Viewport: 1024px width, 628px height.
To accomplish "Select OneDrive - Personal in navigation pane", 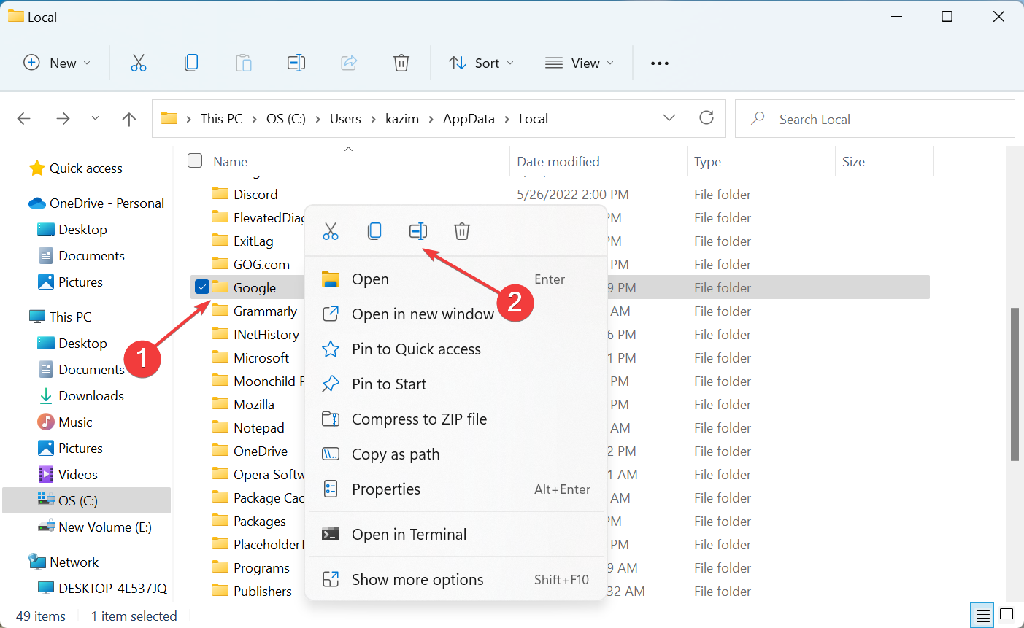I will pyautogui.click(x=107, y=203).
